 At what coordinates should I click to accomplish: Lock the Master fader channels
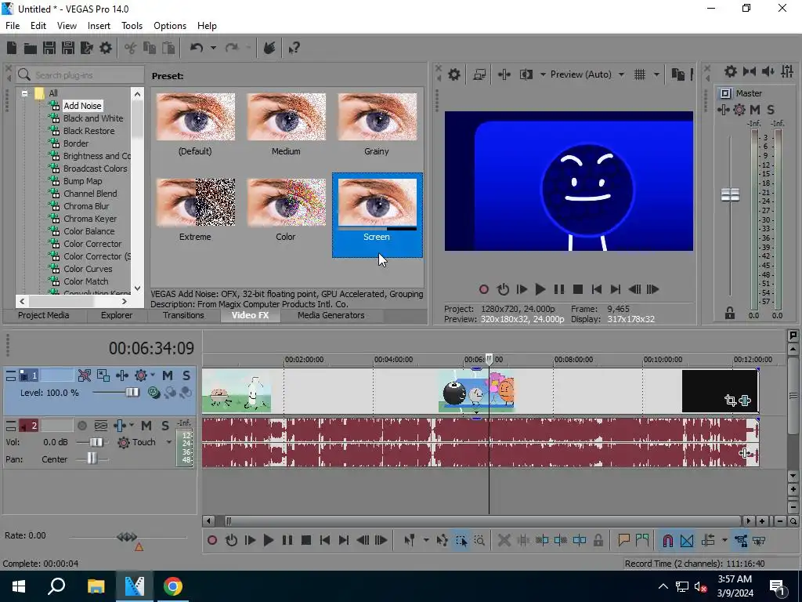(x=730, y=313)
